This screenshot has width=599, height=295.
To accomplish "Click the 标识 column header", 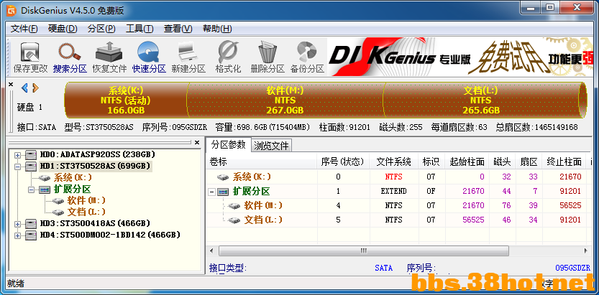I will [431, 161].
